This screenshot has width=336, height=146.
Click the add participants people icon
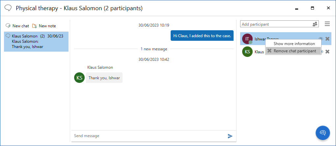(x=315, y=24)
